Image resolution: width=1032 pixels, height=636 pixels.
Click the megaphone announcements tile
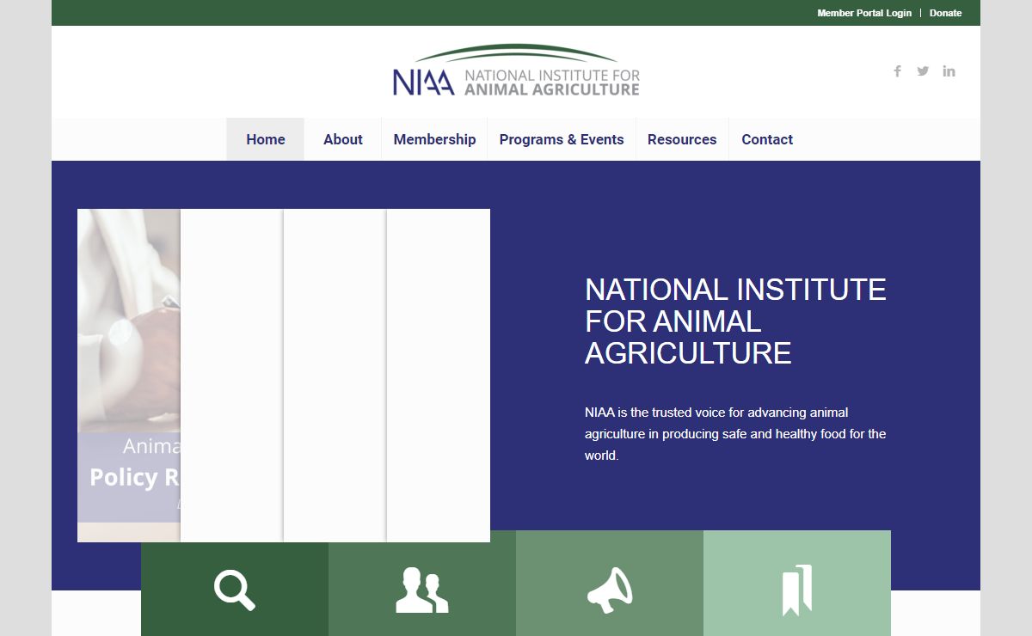610,584
